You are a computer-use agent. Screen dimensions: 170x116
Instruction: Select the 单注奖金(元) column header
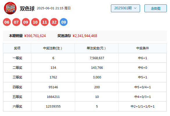pos(96,48)
